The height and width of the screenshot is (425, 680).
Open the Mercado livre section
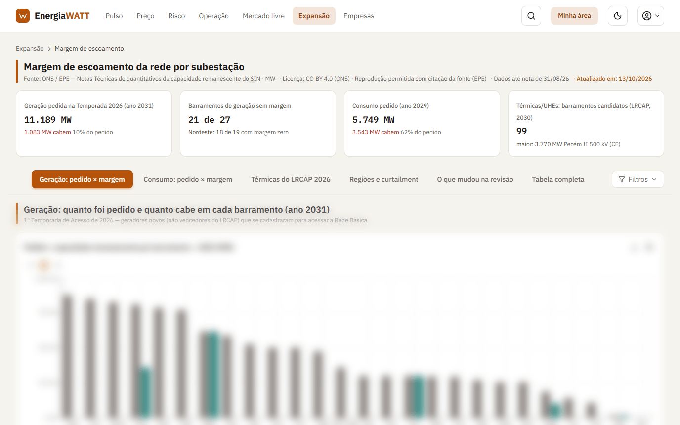[263, 16]
